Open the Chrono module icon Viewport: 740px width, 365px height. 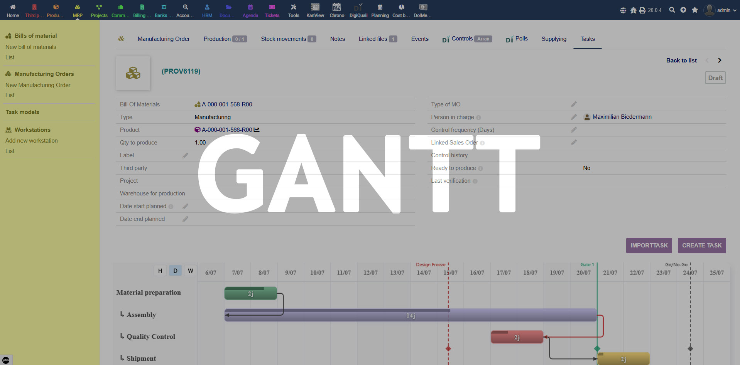336,7
